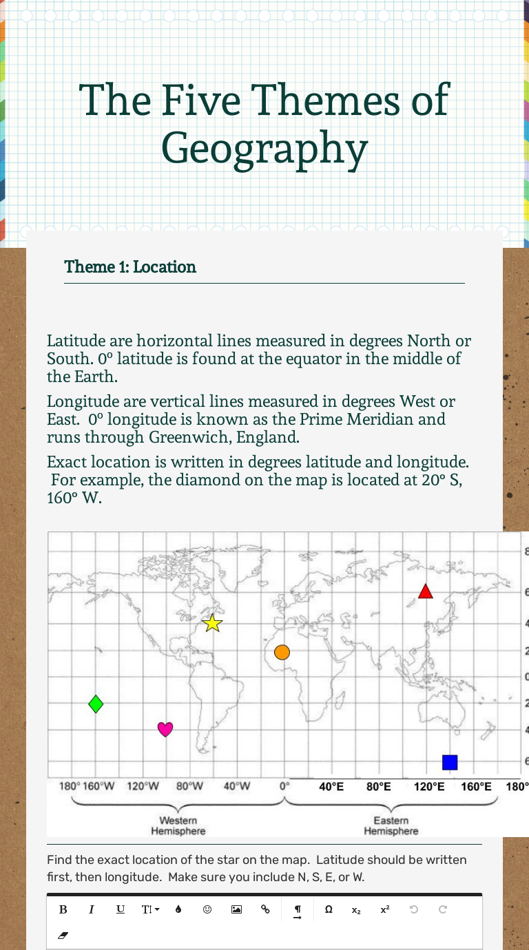Open the special characters omega icon
Screen dimensions: 529x950
pyautogui.click(x=329, y=909)
